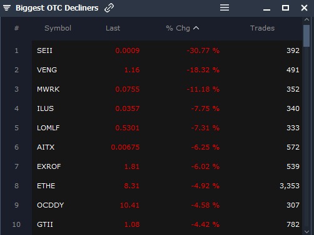Sort the table by Last column
Screen dimensions: 314x235
click(113, 28)
